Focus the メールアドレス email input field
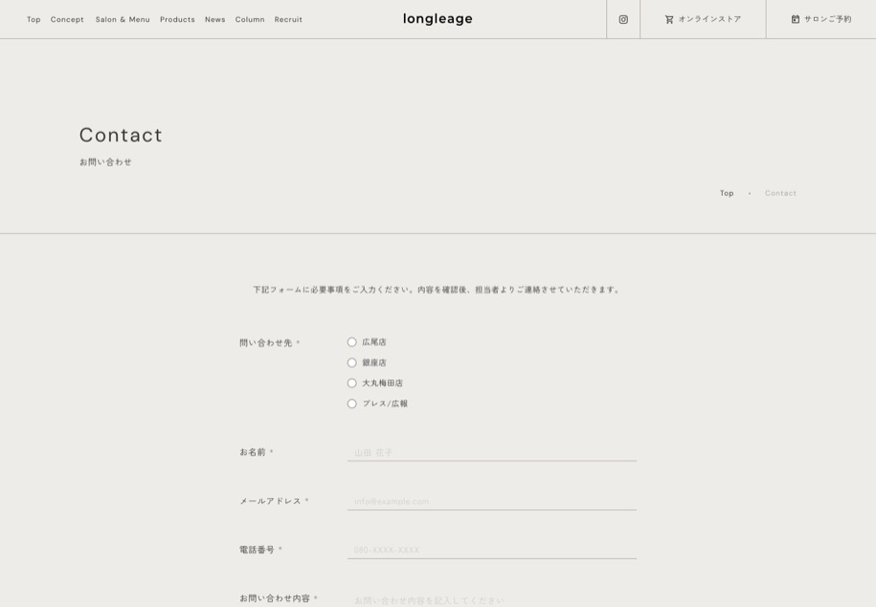 tap(492, 501)
